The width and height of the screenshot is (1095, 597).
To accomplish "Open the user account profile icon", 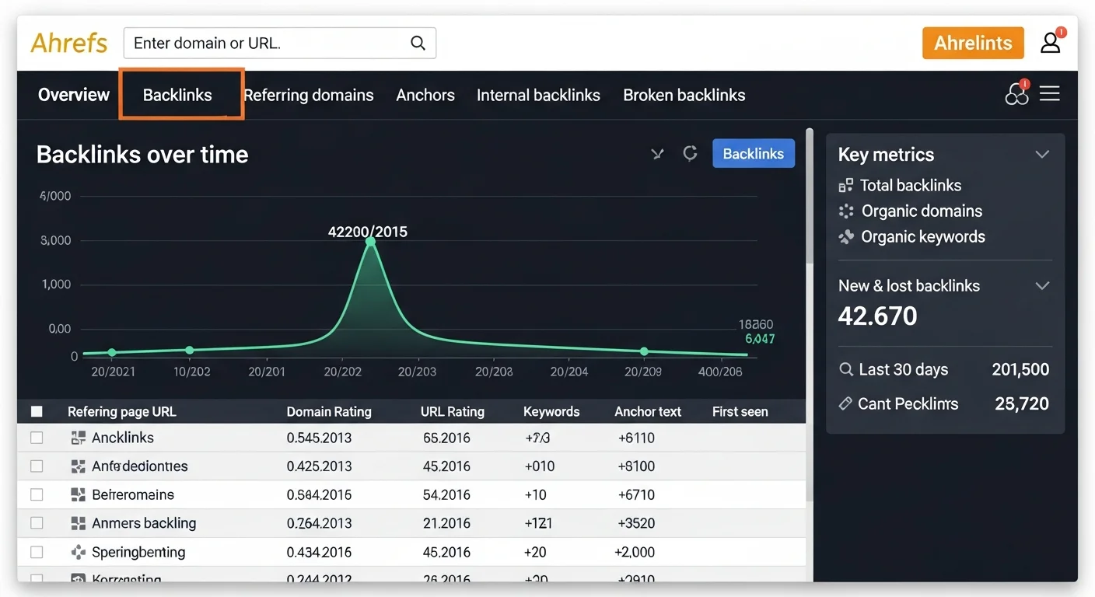I will pos(1050,43).
